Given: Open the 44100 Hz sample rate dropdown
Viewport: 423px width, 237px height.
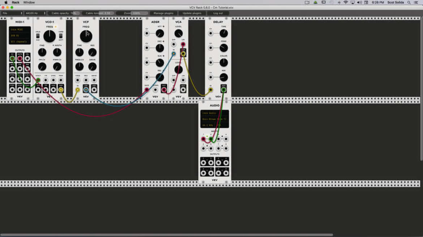Looking at the screenshot, I should tap(35, 13).
